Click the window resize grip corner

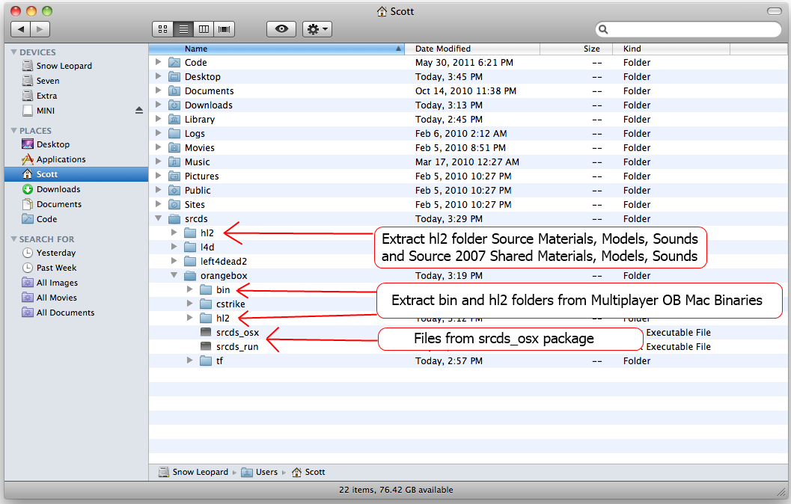(x=781, y=491)
